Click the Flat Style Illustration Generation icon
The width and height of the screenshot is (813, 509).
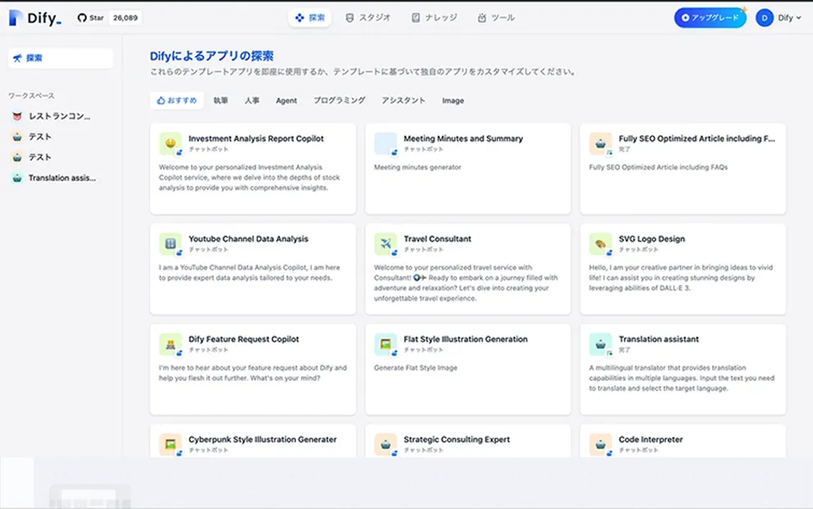click(x=386, y=344)
